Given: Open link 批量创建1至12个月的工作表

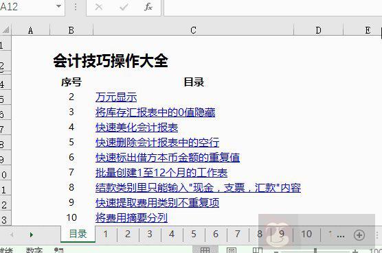Looking at the screenshot, I should [x=161, y=173].
